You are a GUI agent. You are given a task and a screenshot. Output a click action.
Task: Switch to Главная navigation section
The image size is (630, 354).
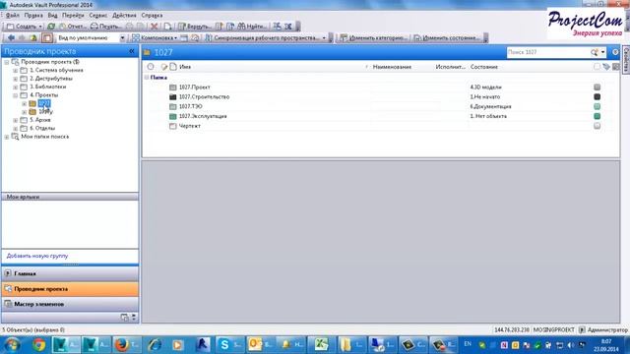click(70, 273)
